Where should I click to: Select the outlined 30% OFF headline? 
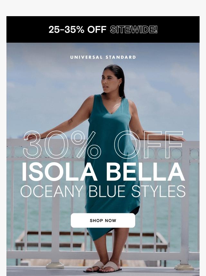(103, 145)
